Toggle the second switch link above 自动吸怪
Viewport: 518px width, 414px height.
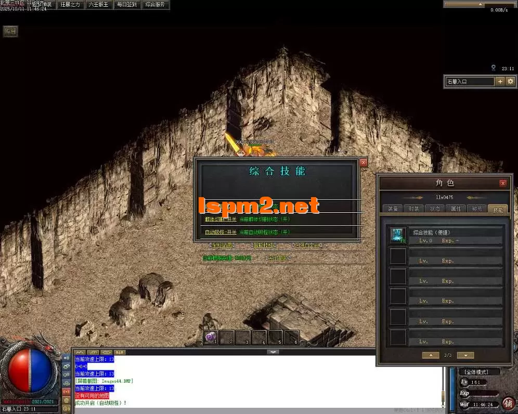click(x=221, y=219)
